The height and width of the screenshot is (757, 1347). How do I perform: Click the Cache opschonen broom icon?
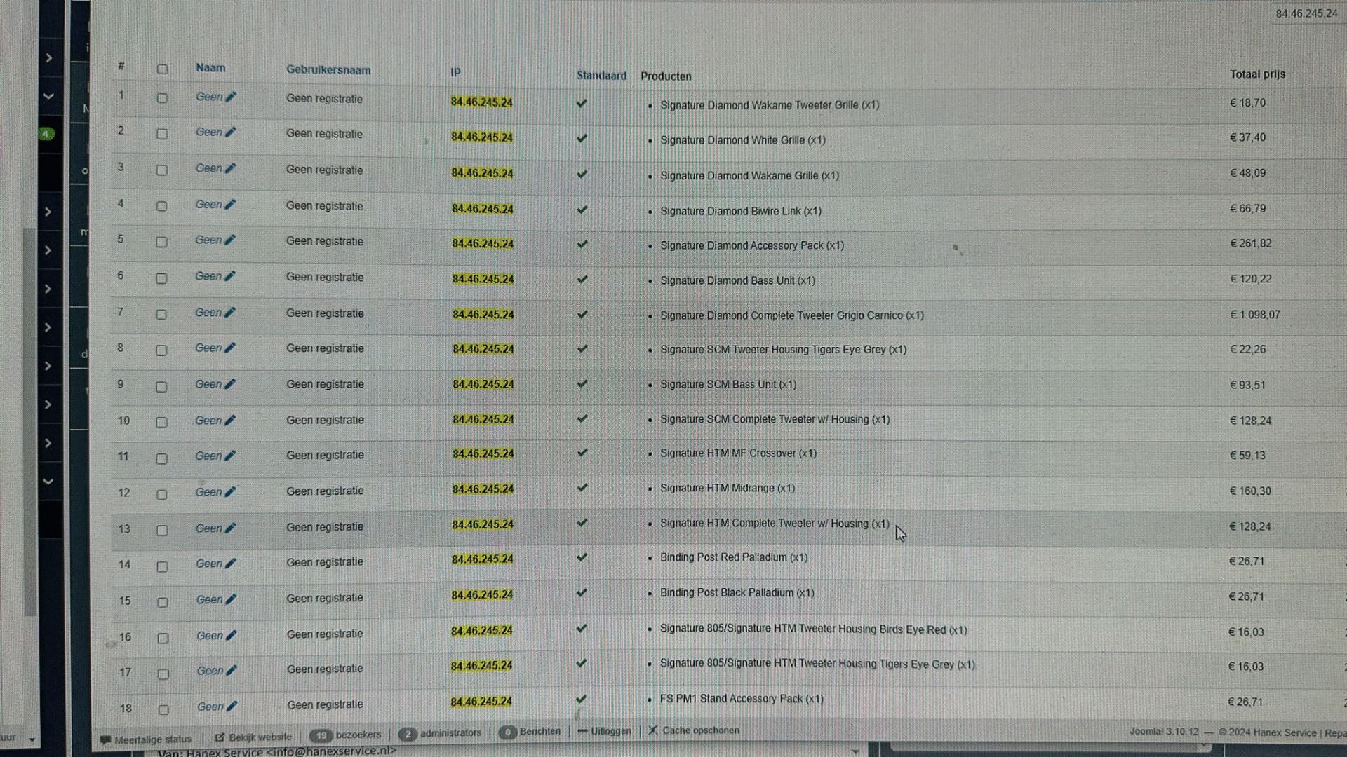(x=652, y=730)
